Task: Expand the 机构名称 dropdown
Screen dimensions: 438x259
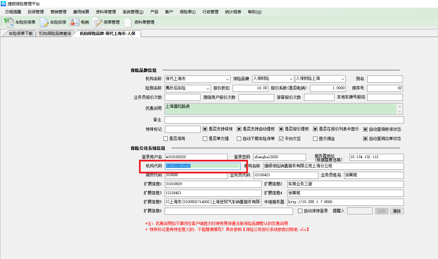Action: 228,79
